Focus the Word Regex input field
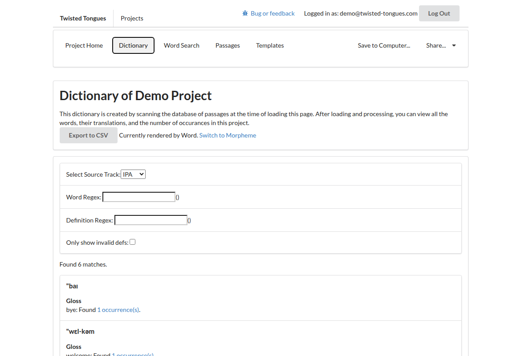Image resolution: width=521 pixels, height=356 pixels. [x=139, y=197]
